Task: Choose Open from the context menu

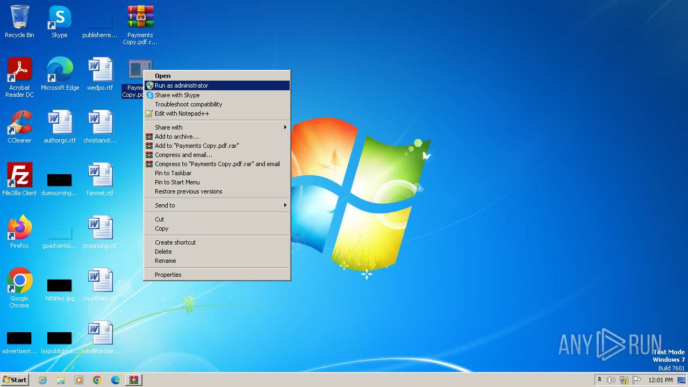Action: pyautogui.click(x=217, y=76)
